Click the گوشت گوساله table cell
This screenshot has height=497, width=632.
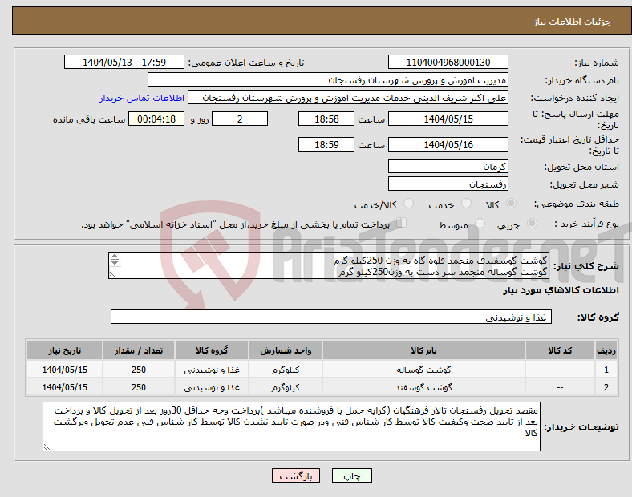pyautogui.click(x=423, y=370)
